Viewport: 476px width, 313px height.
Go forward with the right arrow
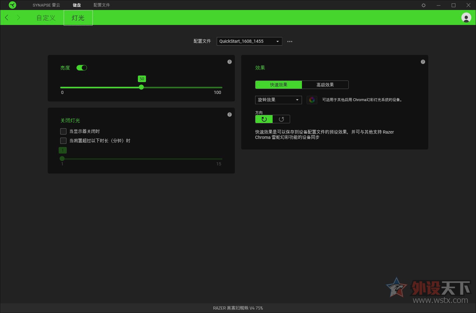point(18,17)
